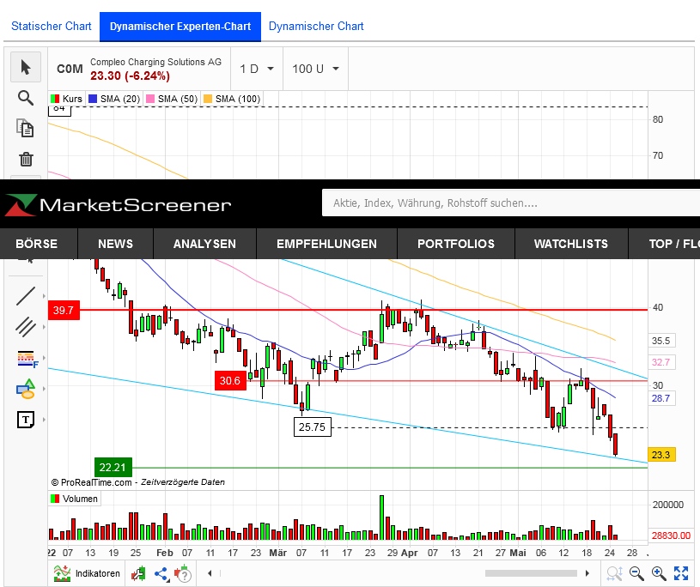Toggle the SMA (50) indicator legend
Screen dimensions: 700x587
(x=172, y=99)
